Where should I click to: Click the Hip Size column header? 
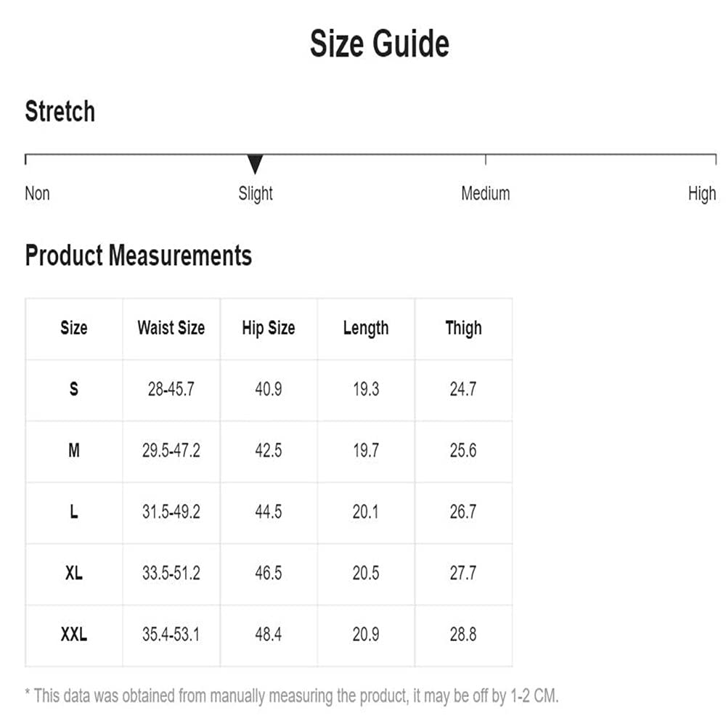point(269,328)
